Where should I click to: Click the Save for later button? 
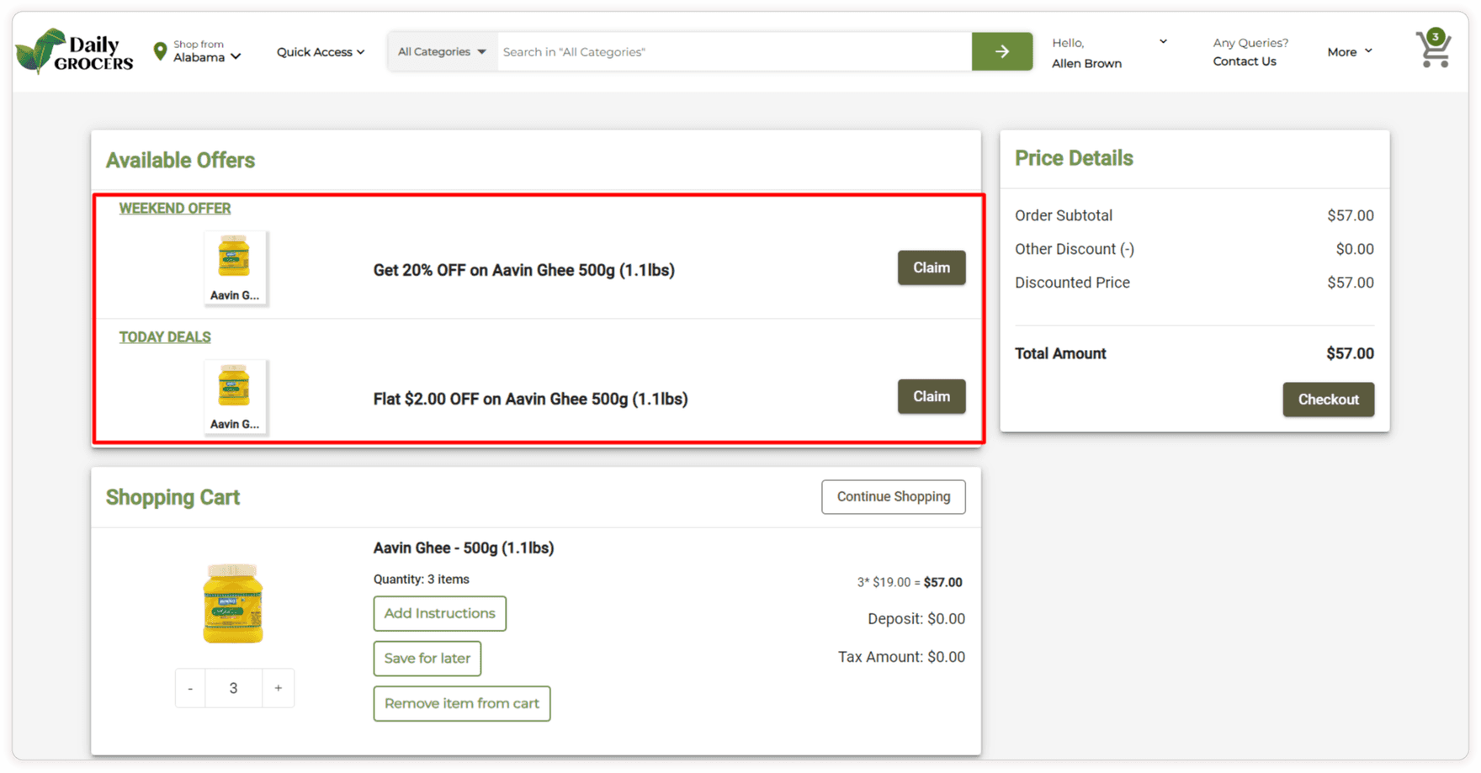tap(427, 659)
